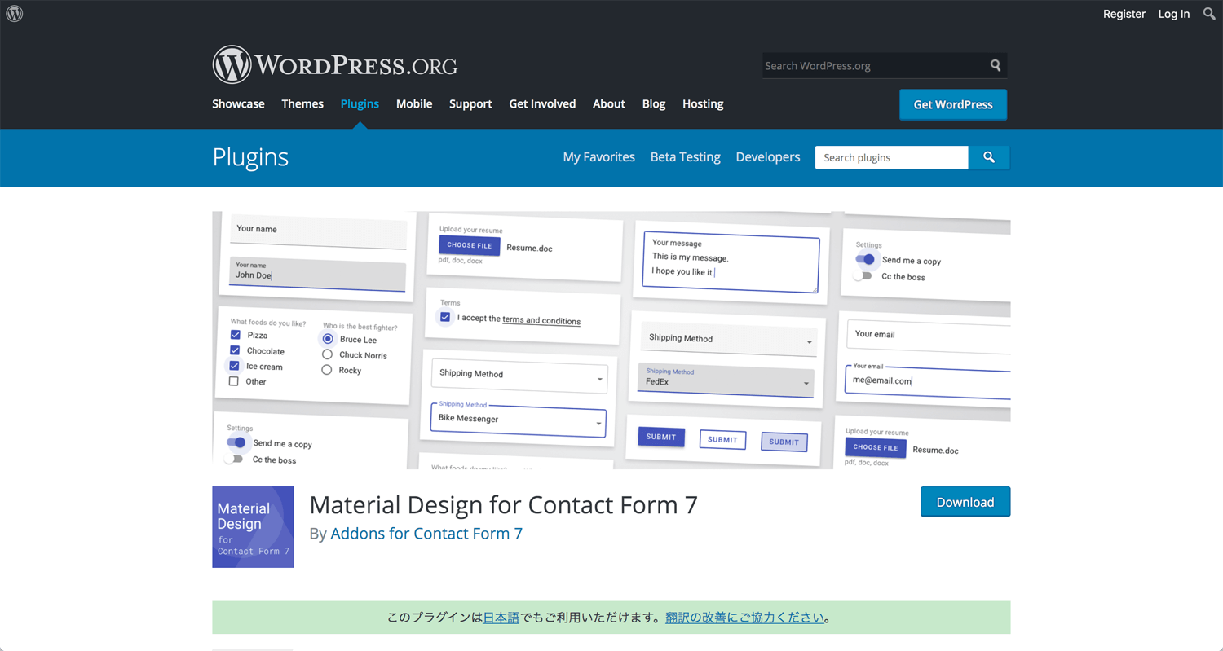Viewport: 1223px width, 651px height.
Task: Open the Hosting menu item
Action: click(x=703, y=103)
